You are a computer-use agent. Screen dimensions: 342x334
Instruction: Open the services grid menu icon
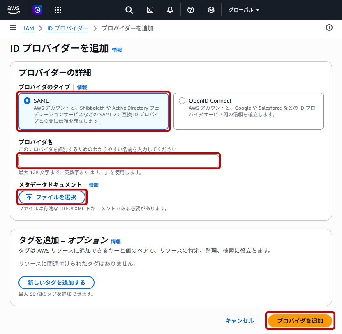tap(58, 10)
